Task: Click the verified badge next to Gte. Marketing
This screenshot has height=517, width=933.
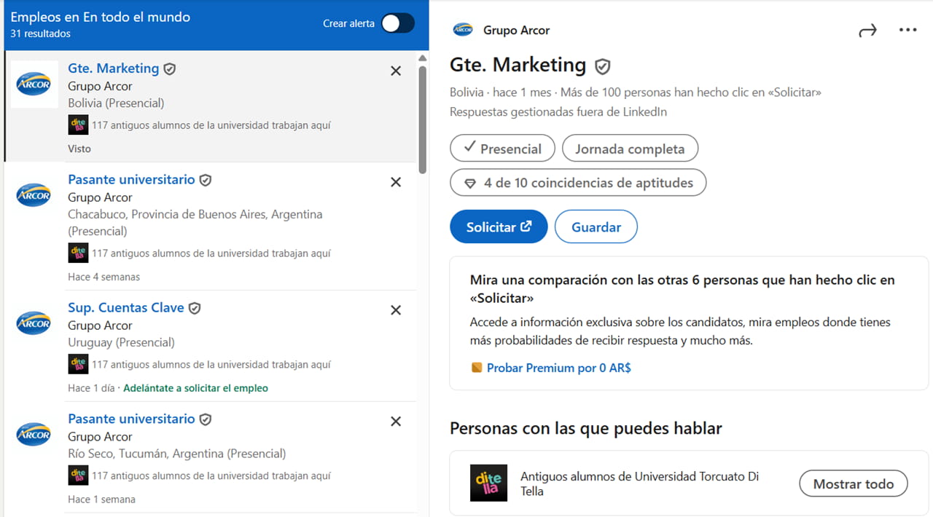Action: pos(602,66)
